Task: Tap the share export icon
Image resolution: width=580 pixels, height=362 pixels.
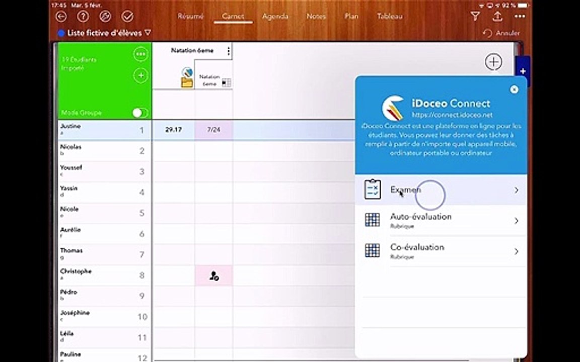Action: [497, 16]
